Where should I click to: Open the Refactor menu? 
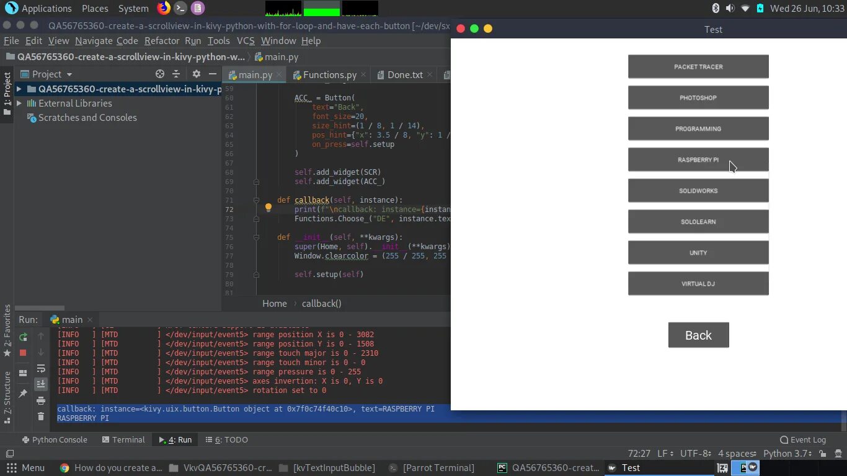(x=162, y=40)
